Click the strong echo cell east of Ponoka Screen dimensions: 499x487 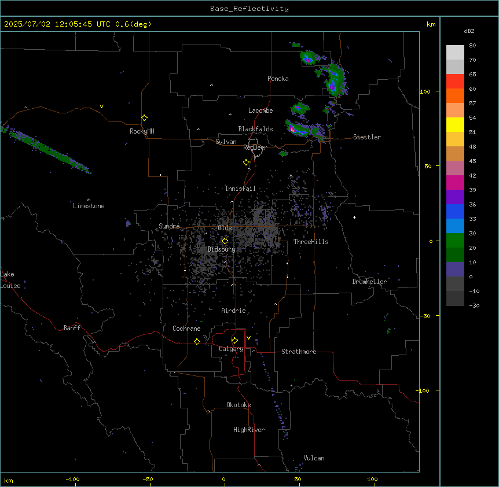click(333, 81)
